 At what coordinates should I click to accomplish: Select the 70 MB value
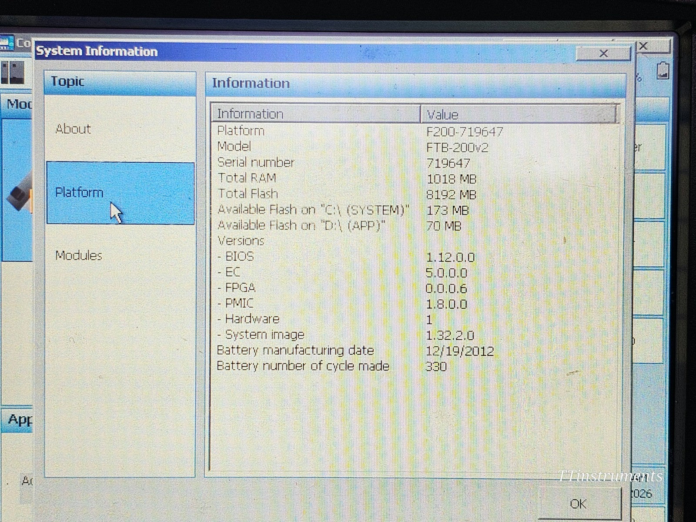pos(444,226)
